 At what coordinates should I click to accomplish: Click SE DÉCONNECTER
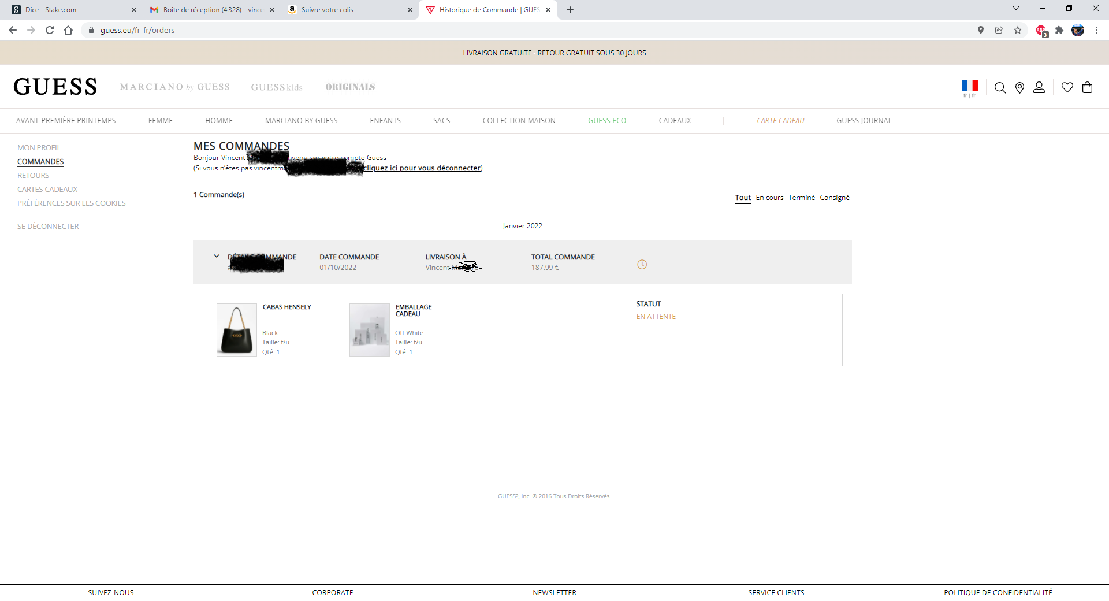[48, 227]
